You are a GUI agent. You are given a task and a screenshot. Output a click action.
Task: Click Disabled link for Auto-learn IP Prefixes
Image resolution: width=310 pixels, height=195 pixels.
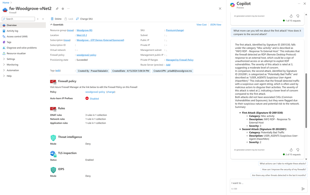pyautogui.click(x=94, y=99)
